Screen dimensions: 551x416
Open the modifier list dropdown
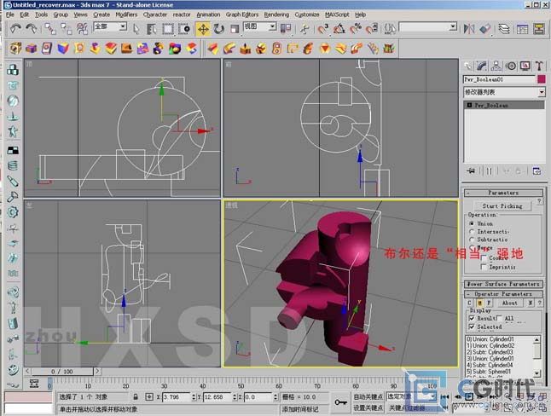pyautogui.click(x=542, y=92)
